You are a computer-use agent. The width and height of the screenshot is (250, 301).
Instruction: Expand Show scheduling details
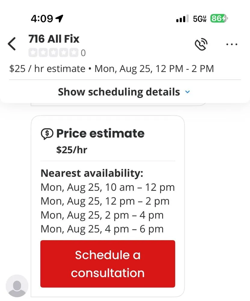(x=119, y=92)
